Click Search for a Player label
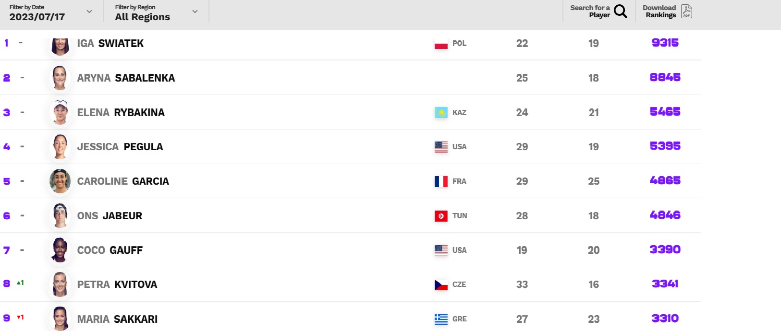The width and height of the screenshot is (781, 331). point(590,11)
